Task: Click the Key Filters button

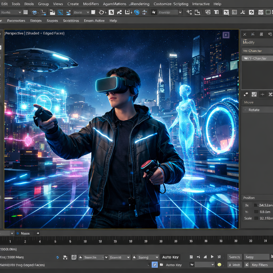Action: pyautogui.click(x=259, y=265)
